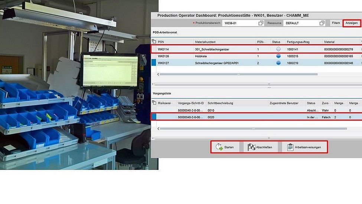Open the Schrittbeschreibung column header menu

[x=237, y=103]
